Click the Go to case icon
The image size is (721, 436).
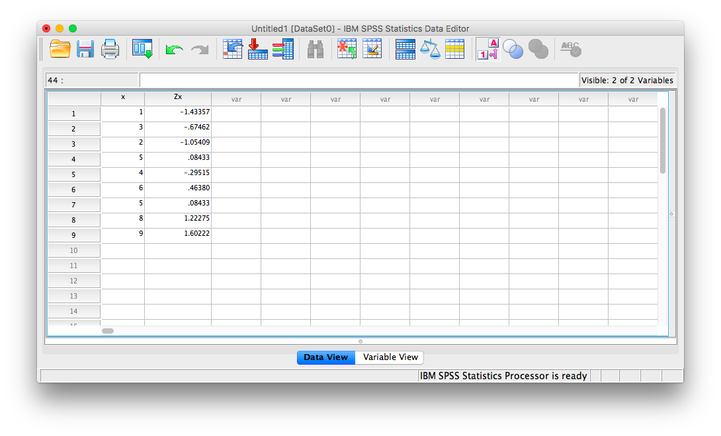pos(232,50)
